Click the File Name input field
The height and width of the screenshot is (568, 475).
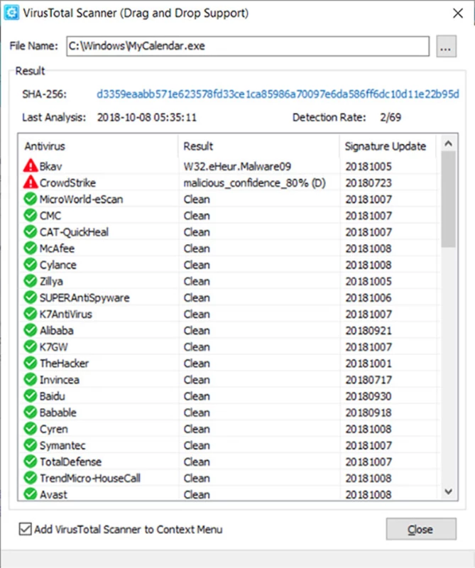tap(248, 46)
